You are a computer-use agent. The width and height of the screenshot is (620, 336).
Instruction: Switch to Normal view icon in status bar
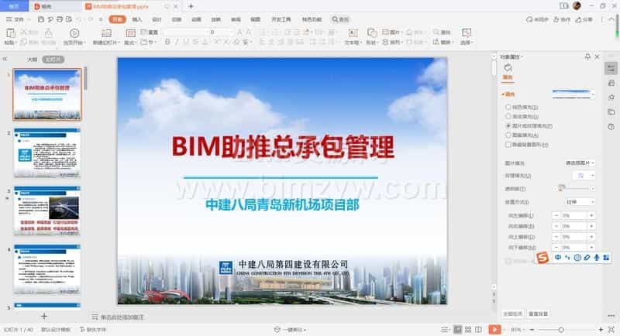457,329
